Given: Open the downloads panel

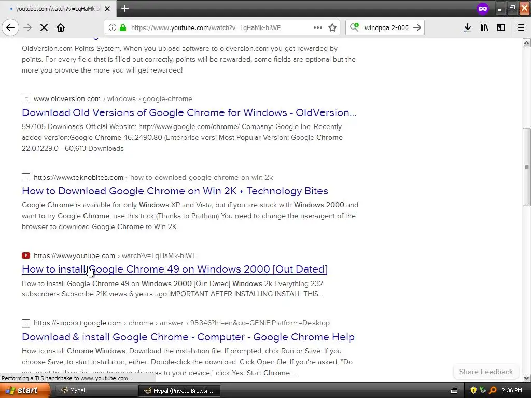Looking at the screenshot, I should coord(468,27).
